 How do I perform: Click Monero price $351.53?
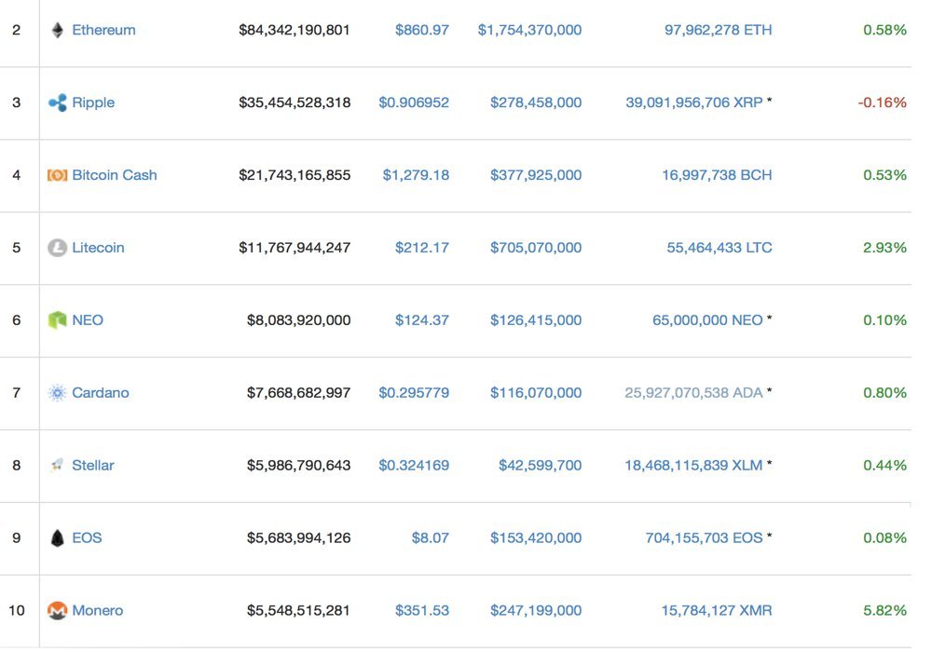(422, 610)
